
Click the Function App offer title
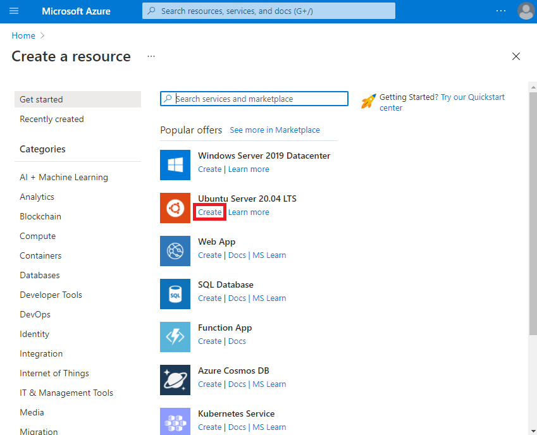(225, 328)
